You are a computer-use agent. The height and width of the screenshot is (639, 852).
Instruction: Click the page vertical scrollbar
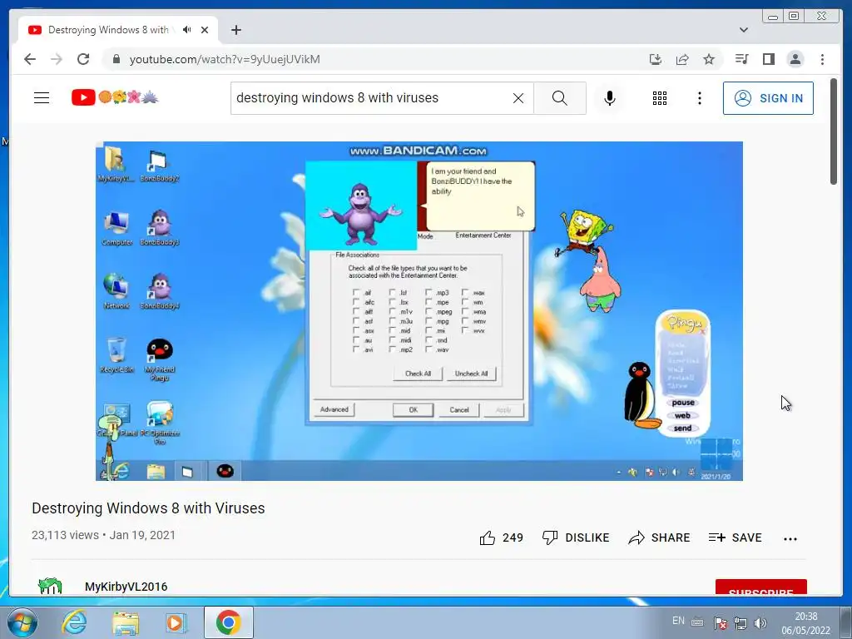[834, 131]
